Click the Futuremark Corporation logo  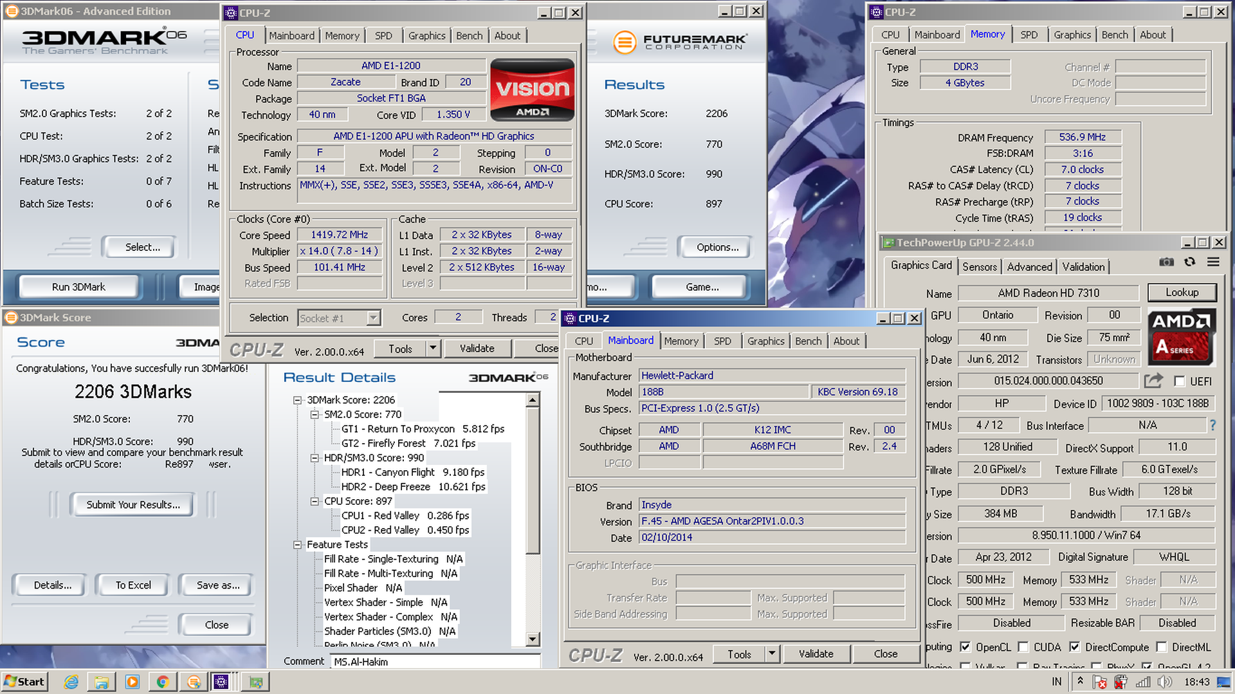[x=679, y=42]
